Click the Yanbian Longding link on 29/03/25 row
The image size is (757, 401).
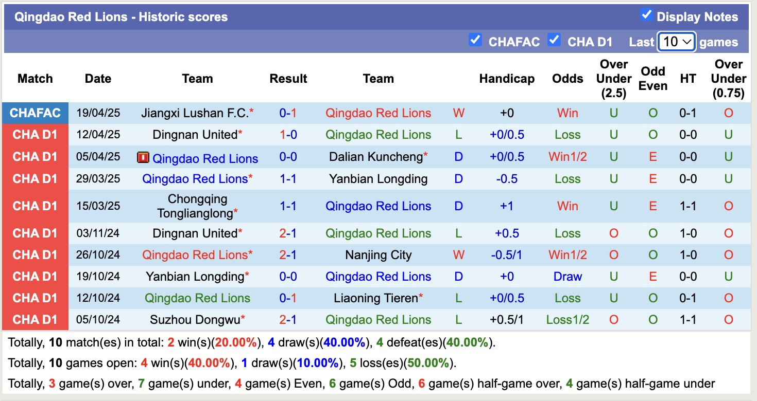tap(378, 178)
